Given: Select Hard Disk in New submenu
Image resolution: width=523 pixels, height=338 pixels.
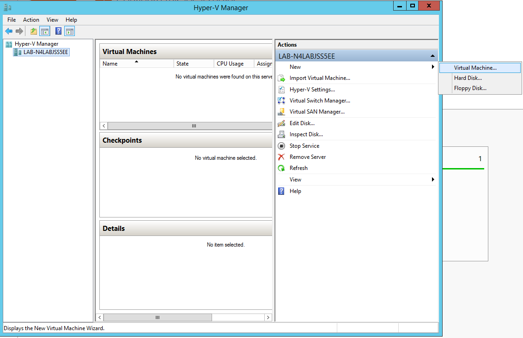Looking at the screenshot, I should point(468,78).
